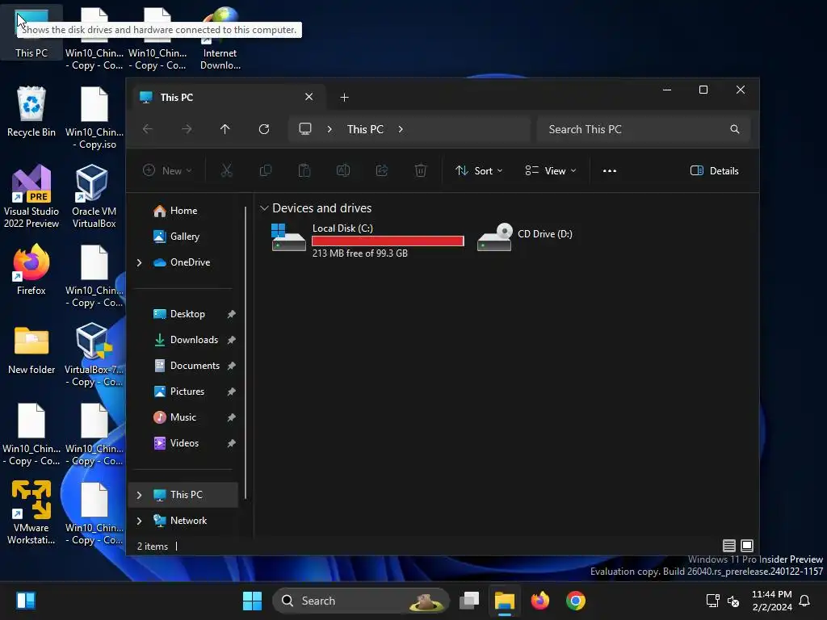Click pin icon next to Documents

[x=231, y=366]
